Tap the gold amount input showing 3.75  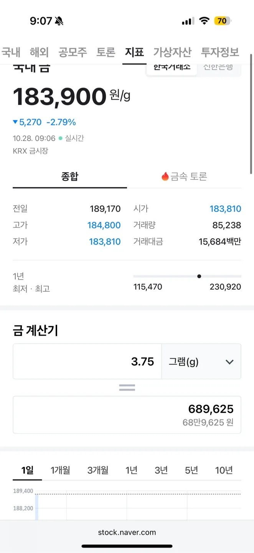(x=87, y=362)
